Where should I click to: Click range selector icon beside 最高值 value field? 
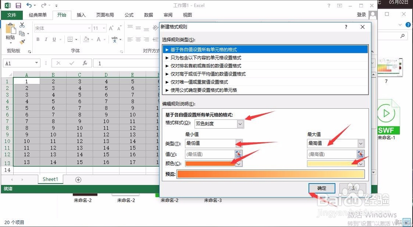361,154
